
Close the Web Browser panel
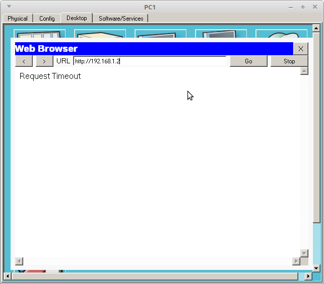tap(301, 49)
